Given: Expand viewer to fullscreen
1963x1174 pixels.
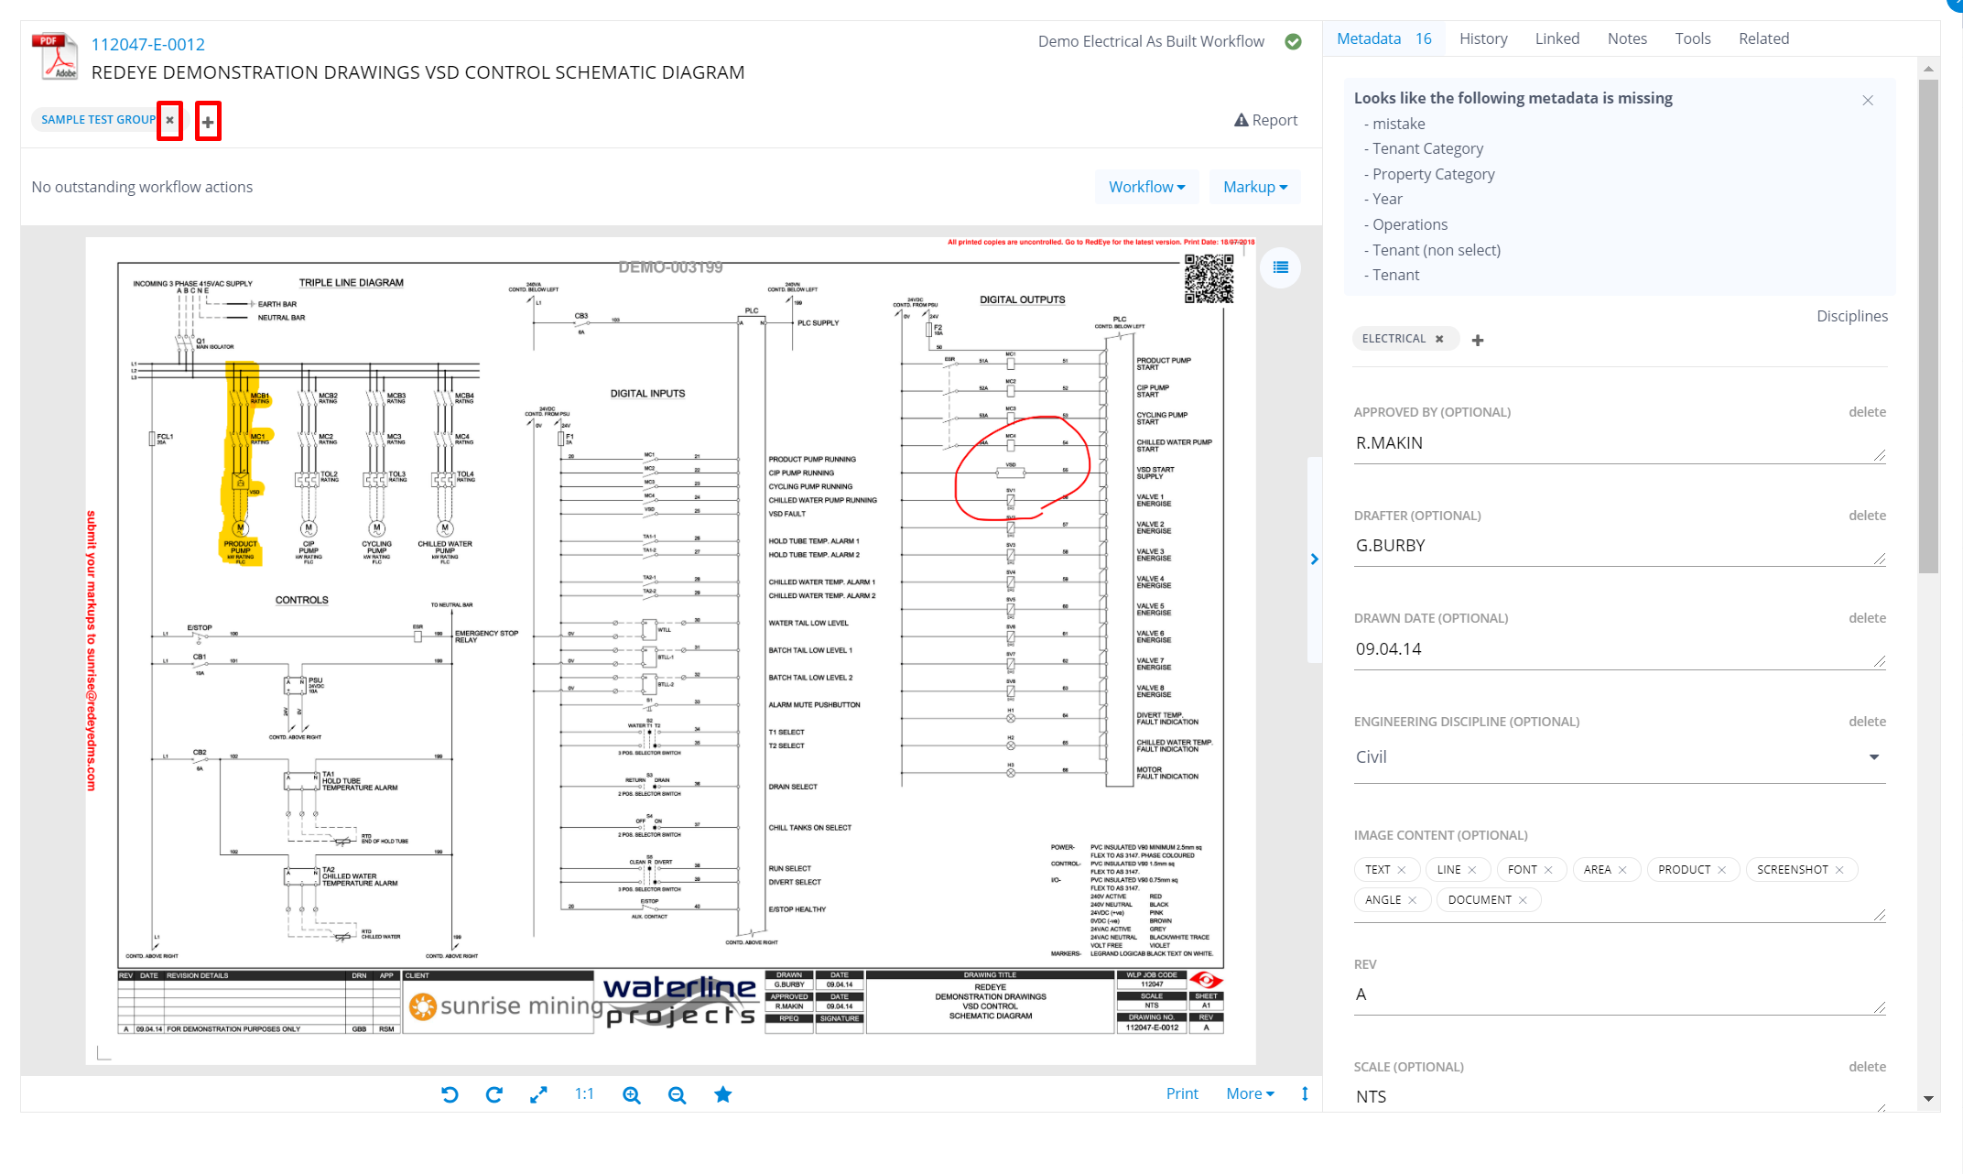Looking at the screenshot, I should click(538, 1094).
